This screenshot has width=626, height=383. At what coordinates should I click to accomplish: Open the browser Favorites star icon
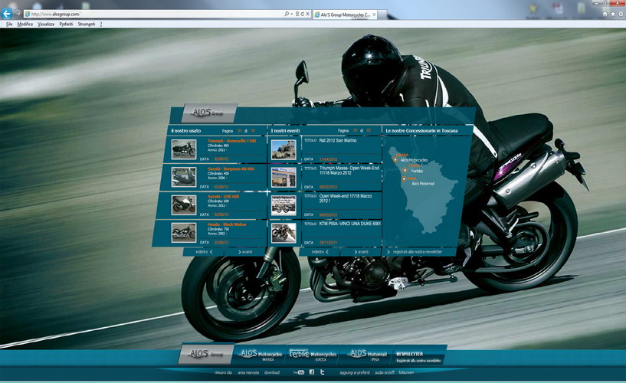click(x=613, y=14)
